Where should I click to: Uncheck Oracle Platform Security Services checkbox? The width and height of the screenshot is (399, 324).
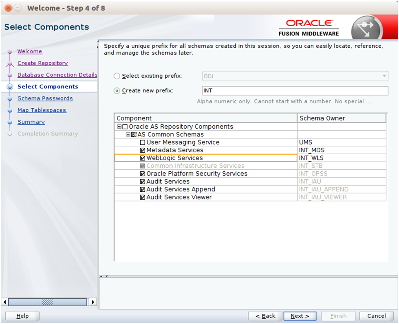point(143,174)
